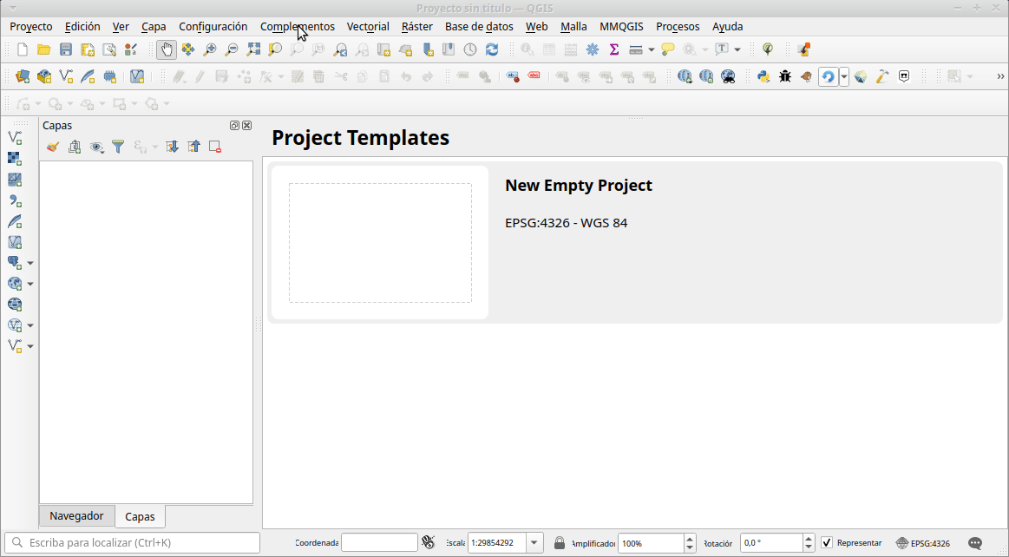Activate the Zoom In magnifier tool
The height and width of the screenshot is (557, 1009).
(x=210, y=49)
